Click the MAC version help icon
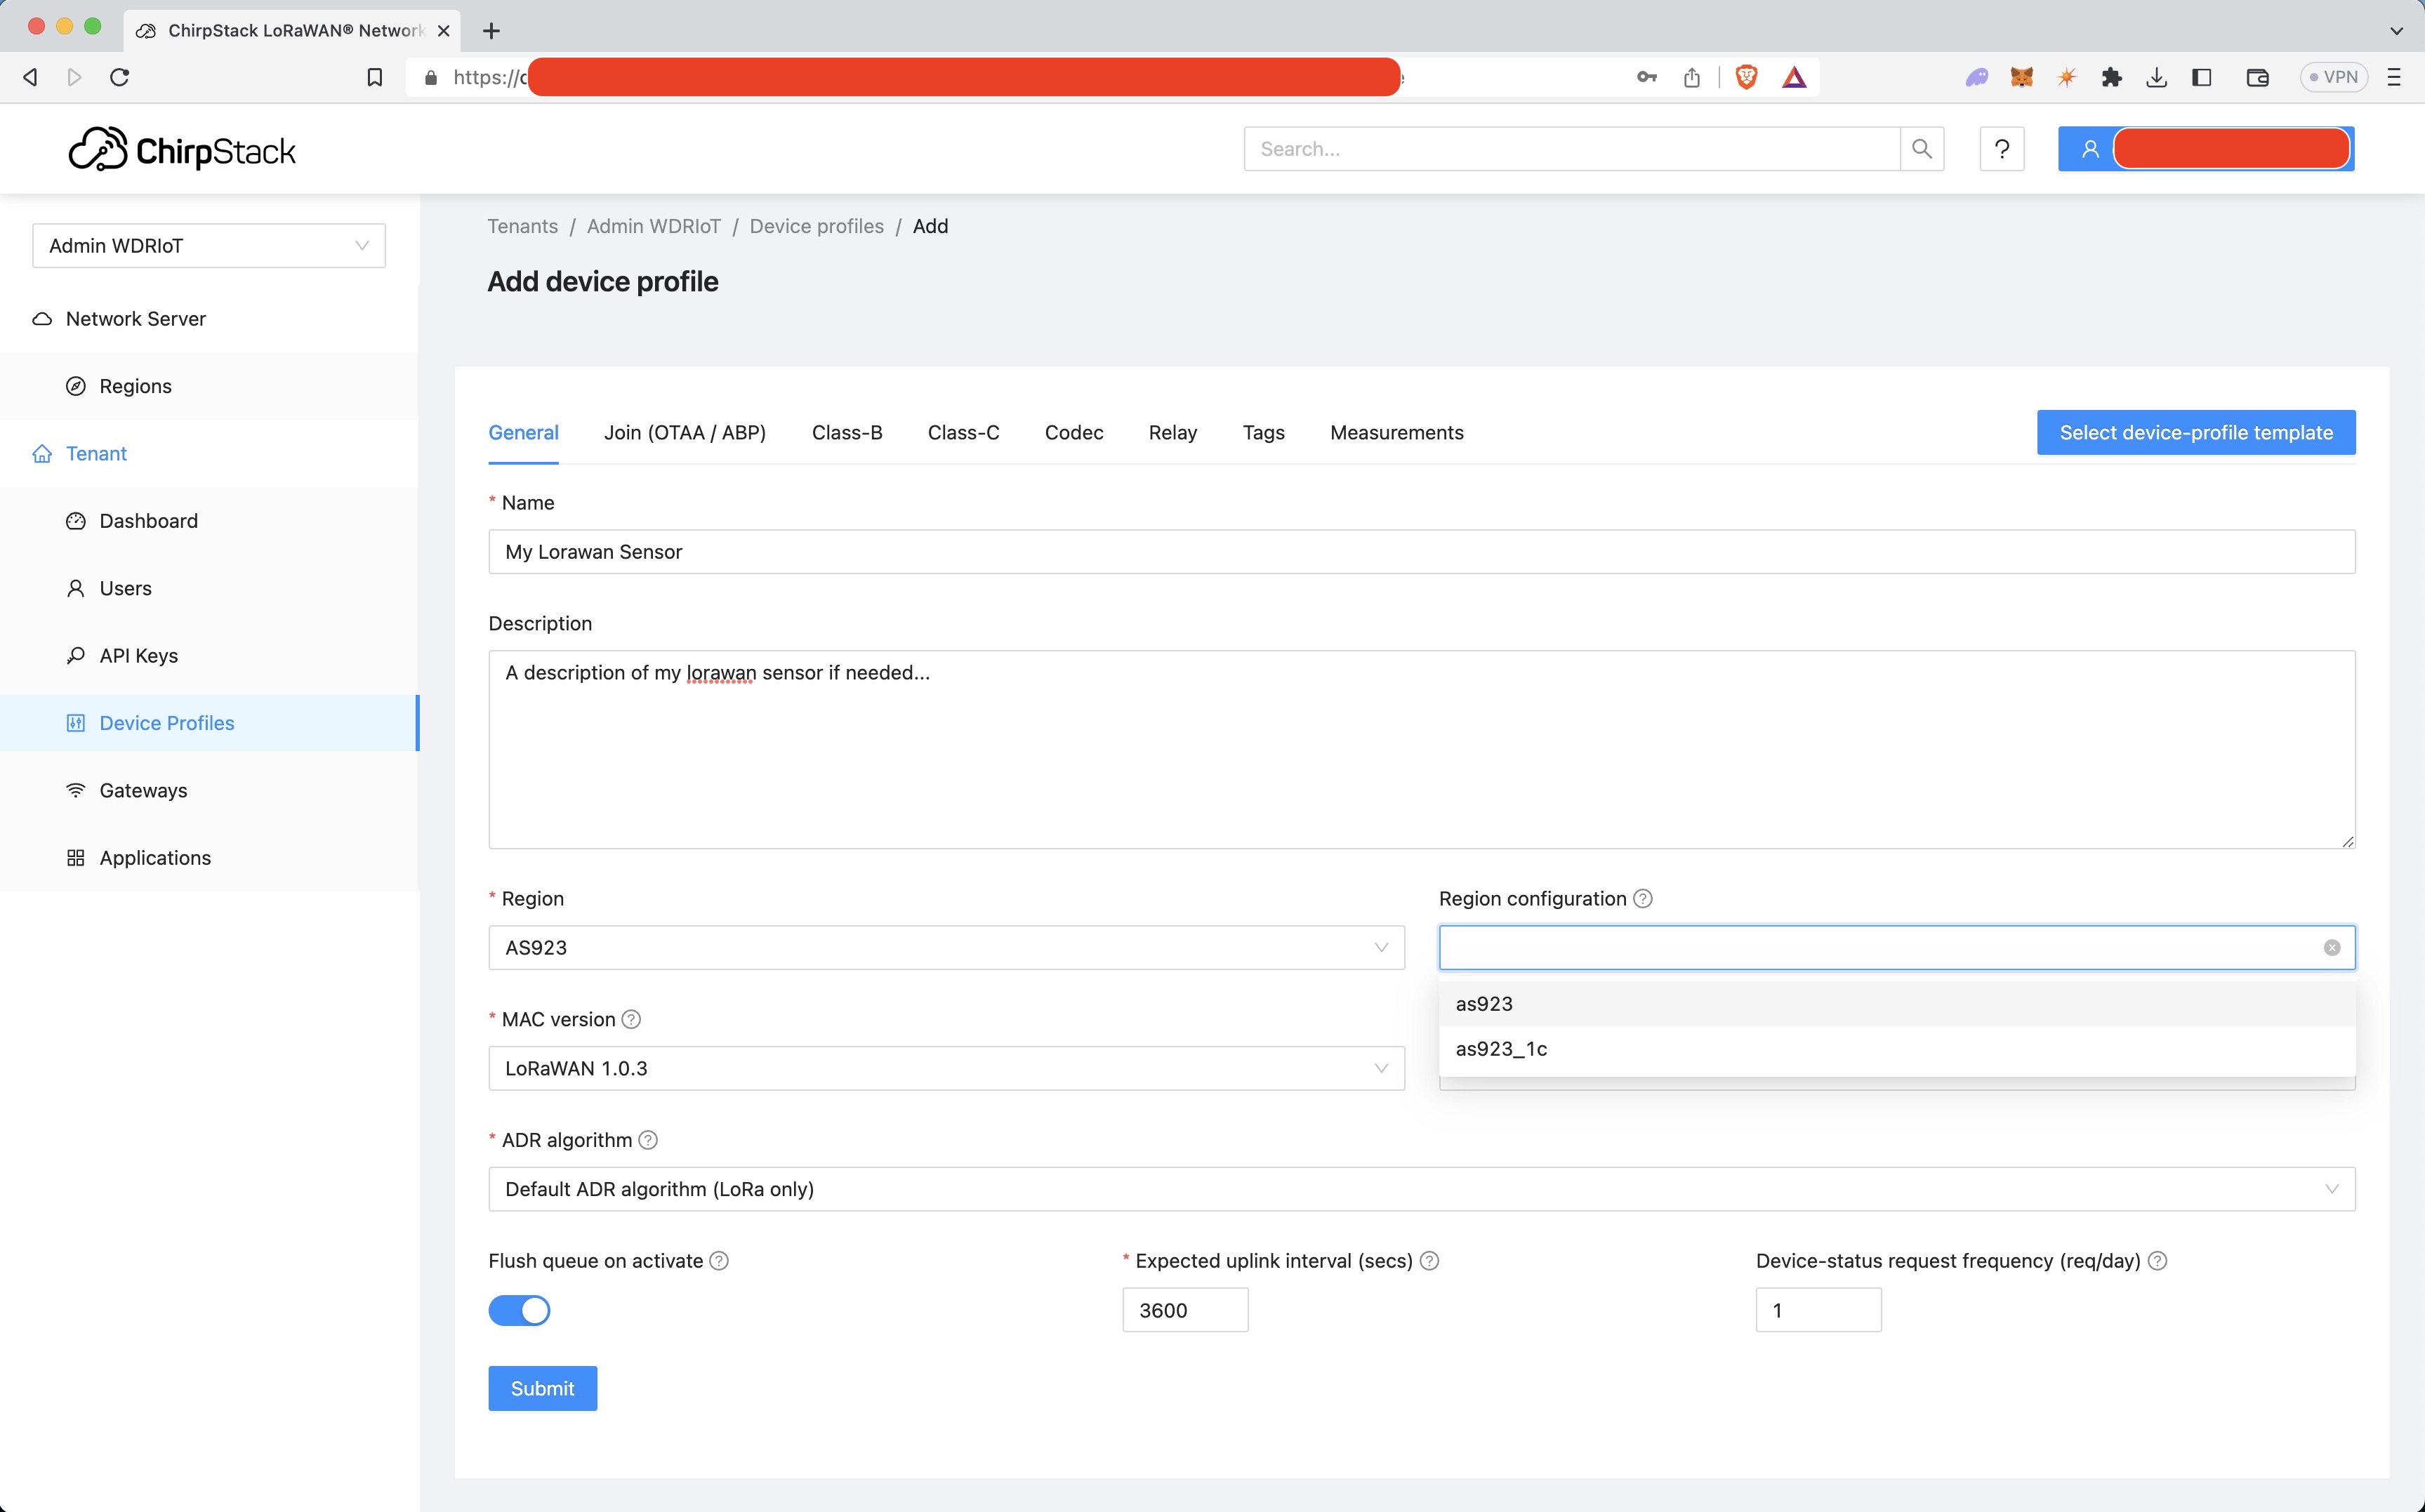Image resolution: width=2425 pixels, height=1512 pixels. point(631,1019)
